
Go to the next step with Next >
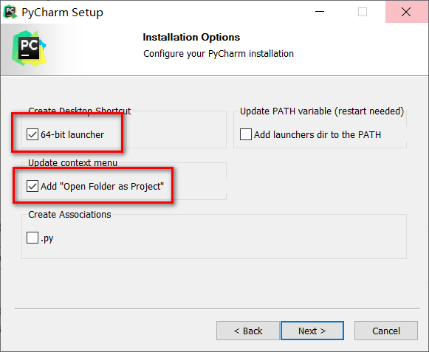(x=312, y=331)
